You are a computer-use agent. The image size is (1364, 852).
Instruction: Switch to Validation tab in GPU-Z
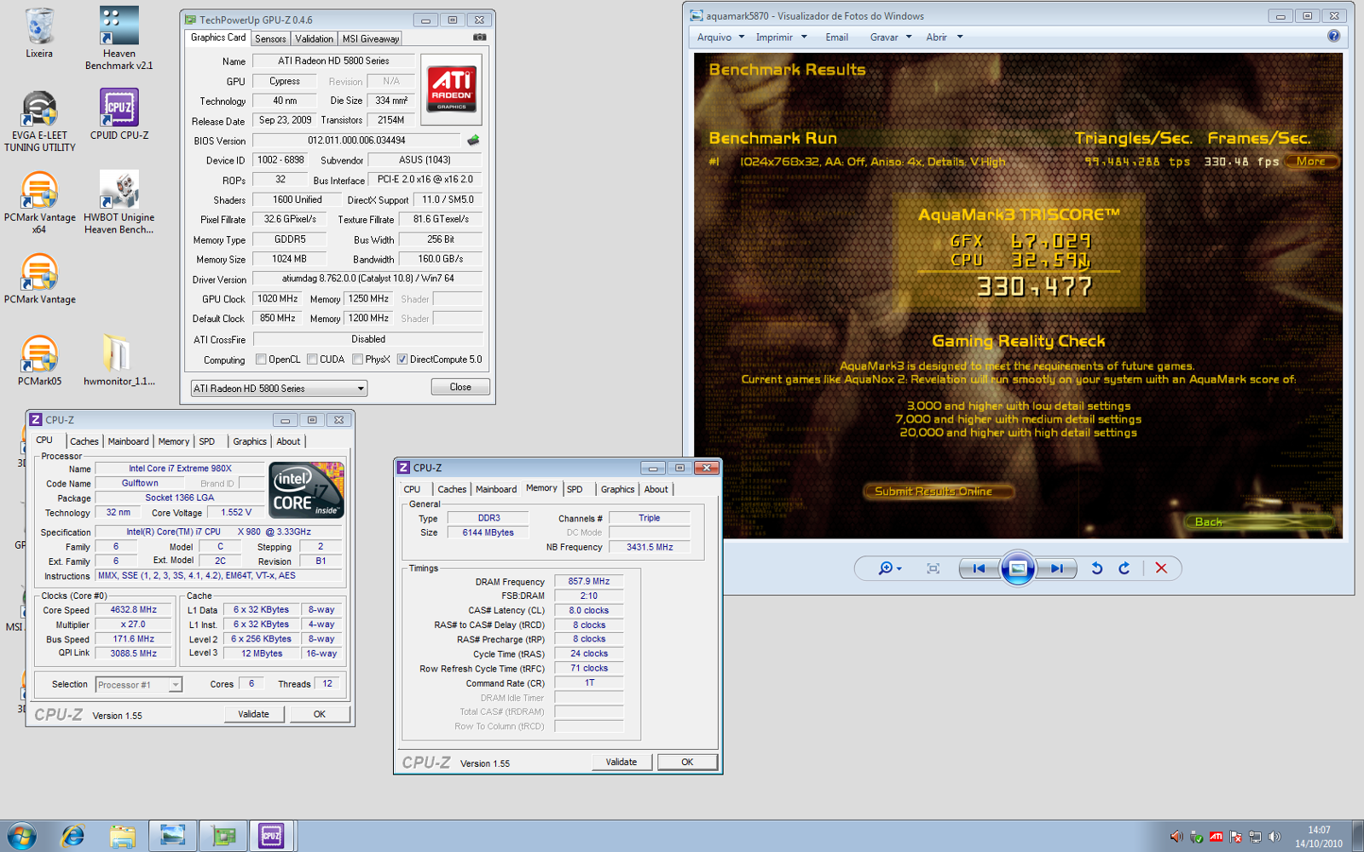click(314, 38)
